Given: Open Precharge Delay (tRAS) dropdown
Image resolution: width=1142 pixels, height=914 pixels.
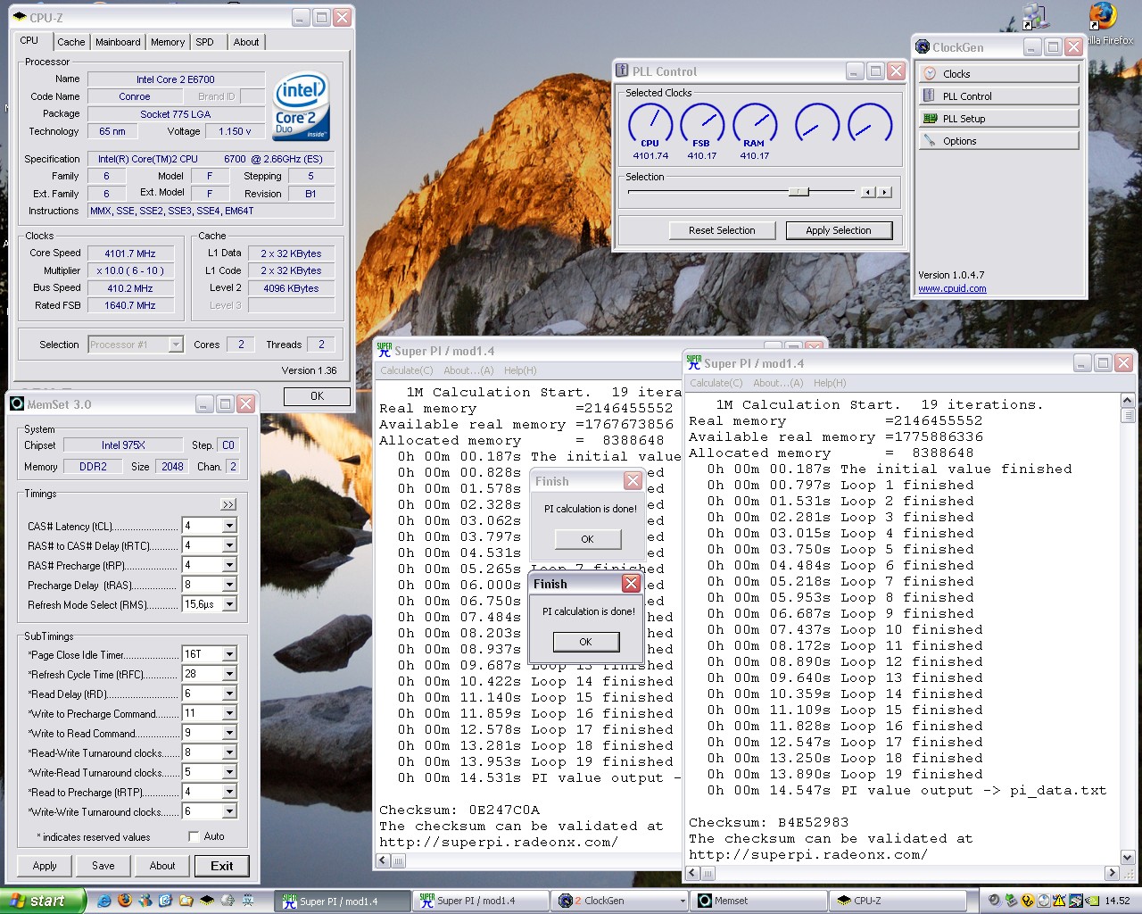Looking at the screenshot, I should click(x=229, y=585).
